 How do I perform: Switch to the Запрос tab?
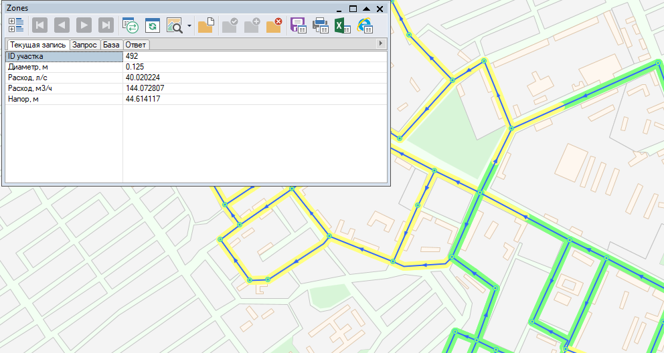(85, 45)
